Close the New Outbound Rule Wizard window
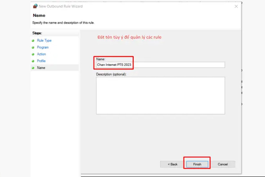Viewport: 265px width, 177px height. (x=236, y=6)
